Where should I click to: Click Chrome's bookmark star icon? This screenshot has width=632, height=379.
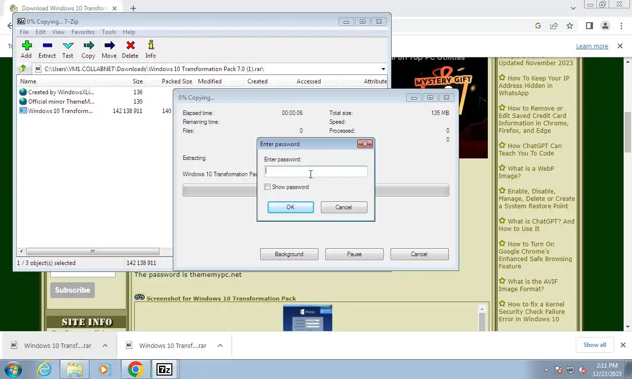570,26
